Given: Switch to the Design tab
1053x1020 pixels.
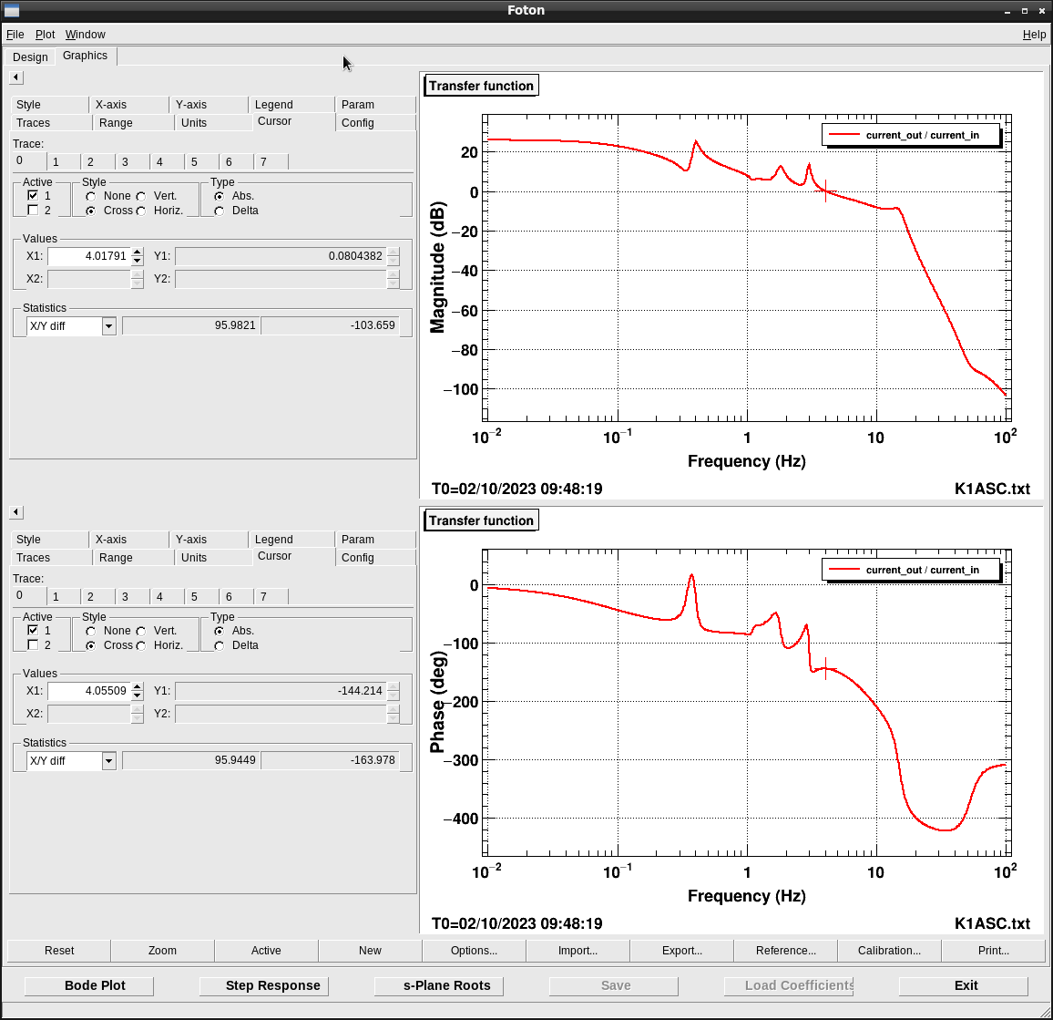Looking at the screenshot, I should 30,57.
